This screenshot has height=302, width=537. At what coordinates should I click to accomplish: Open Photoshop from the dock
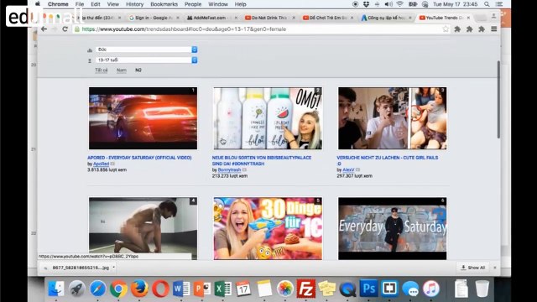[x=368, y=289]
